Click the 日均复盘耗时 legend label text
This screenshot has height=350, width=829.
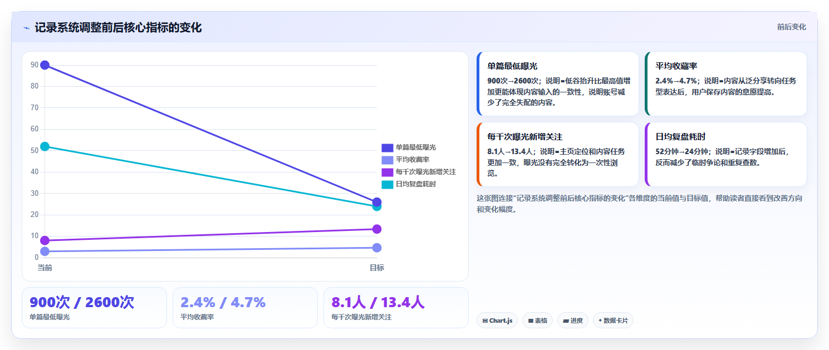[416, 184]
